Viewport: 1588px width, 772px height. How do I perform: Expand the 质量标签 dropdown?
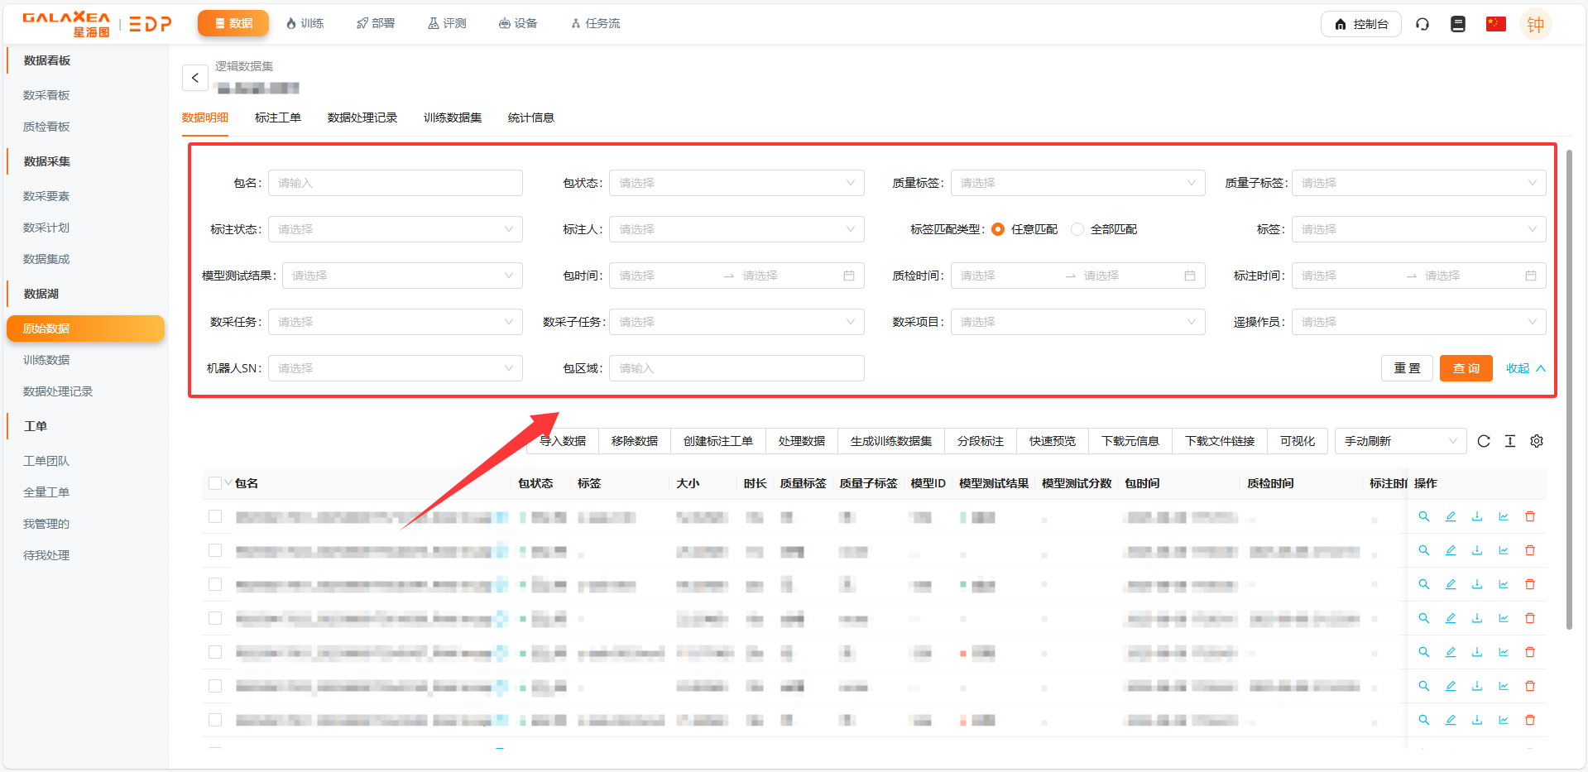(x=1077, y=183)
